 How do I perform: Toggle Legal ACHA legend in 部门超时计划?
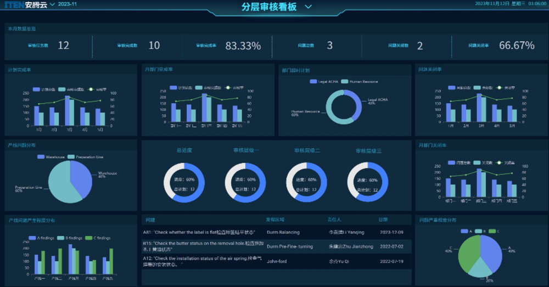click(x=324, y=82)
